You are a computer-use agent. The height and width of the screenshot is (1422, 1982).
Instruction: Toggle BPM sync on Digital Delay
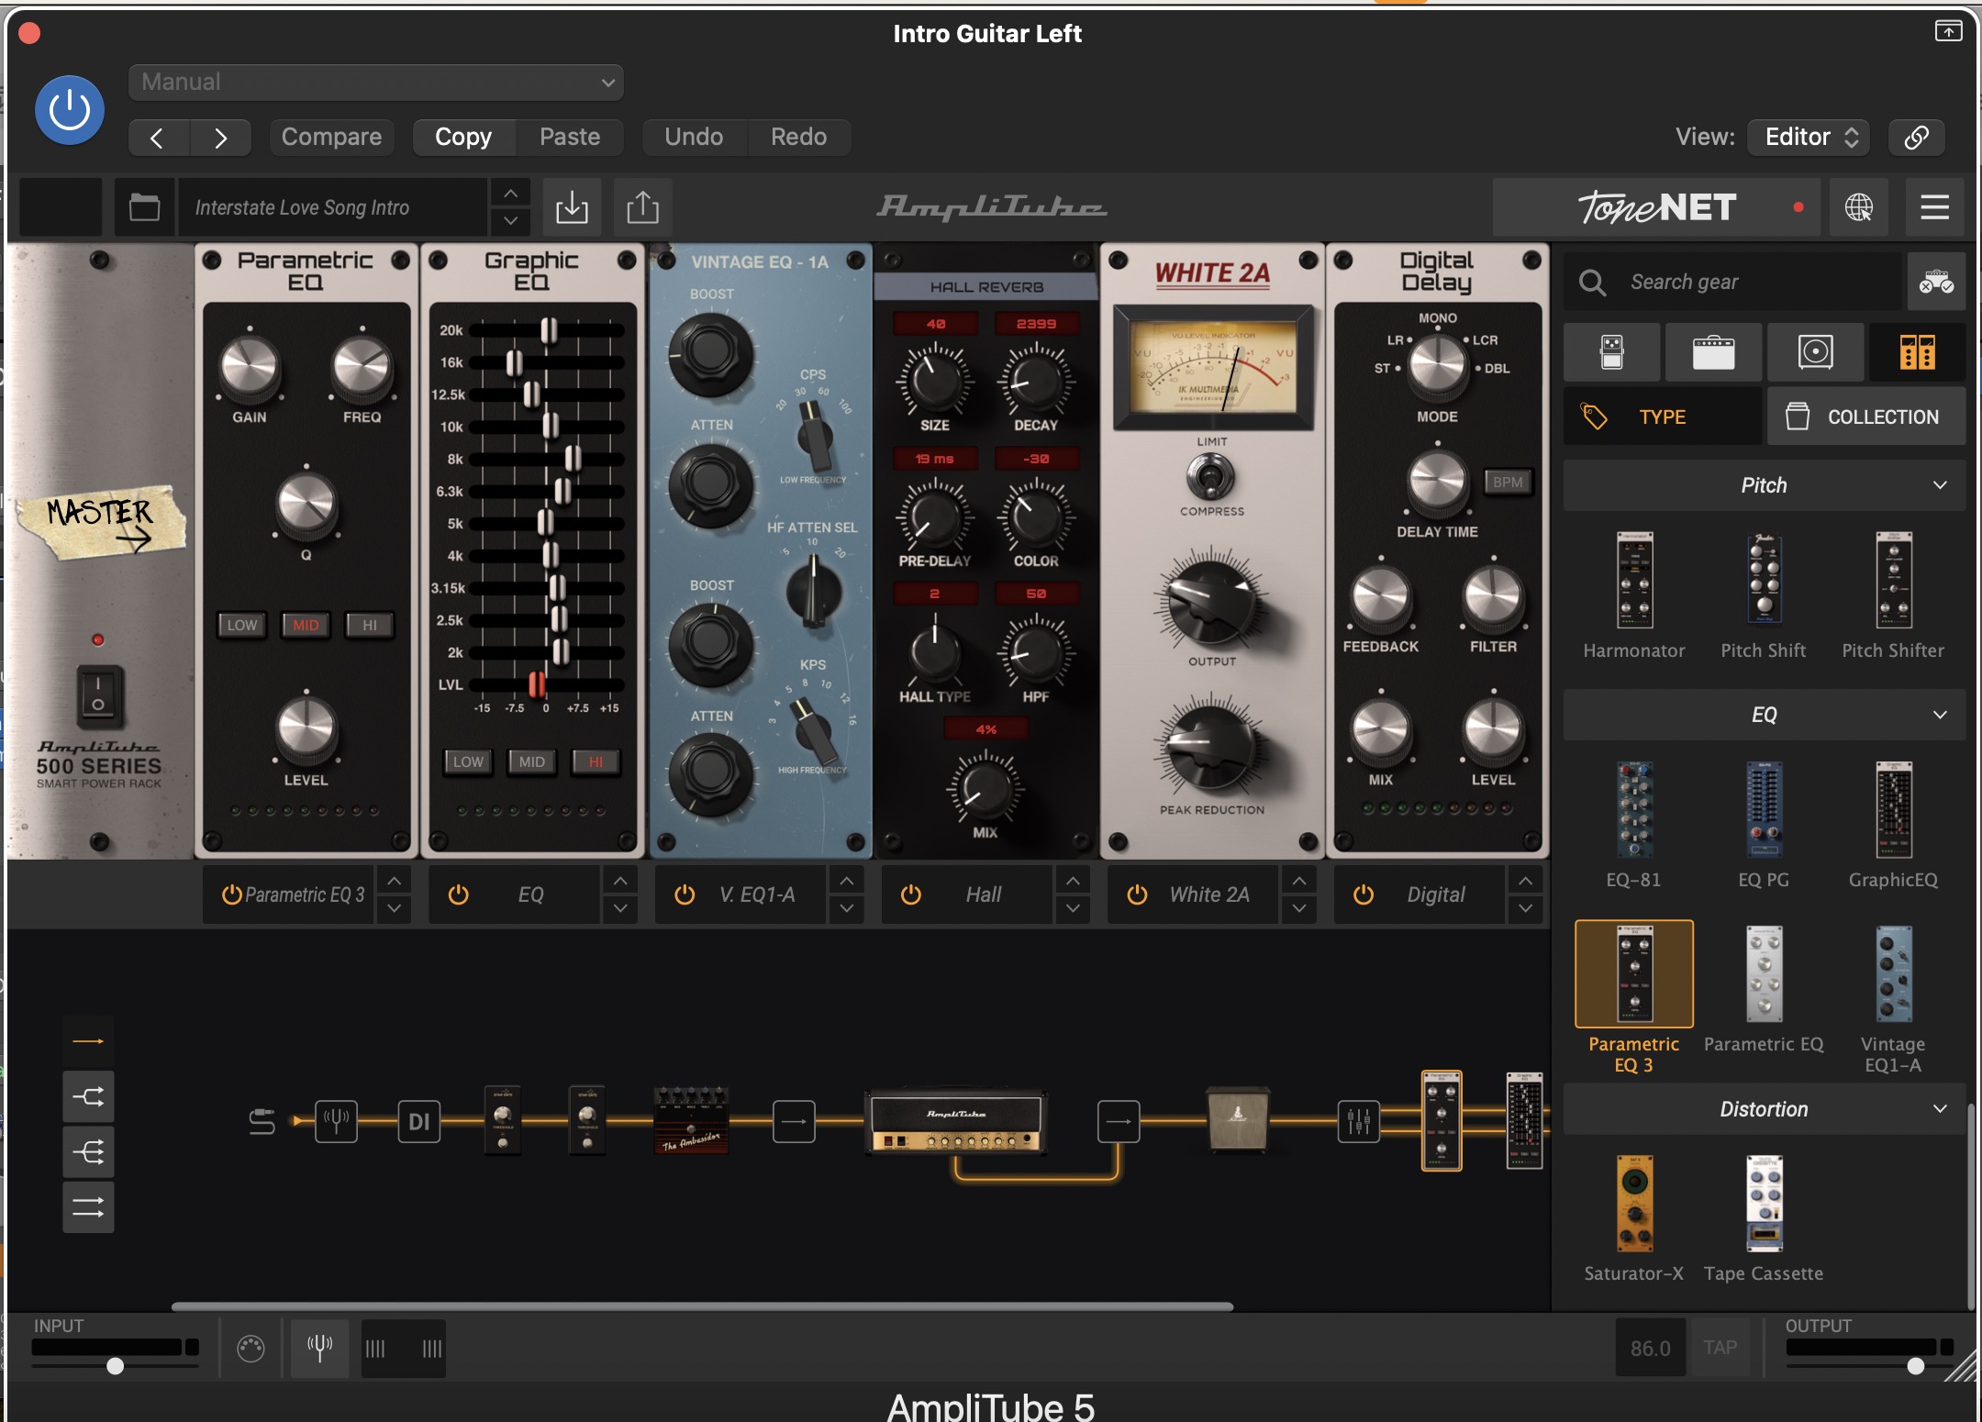[x=1508, y=483]
